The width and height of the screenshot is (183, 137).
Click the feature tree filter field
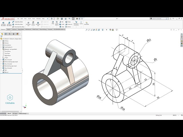point(11,37)
